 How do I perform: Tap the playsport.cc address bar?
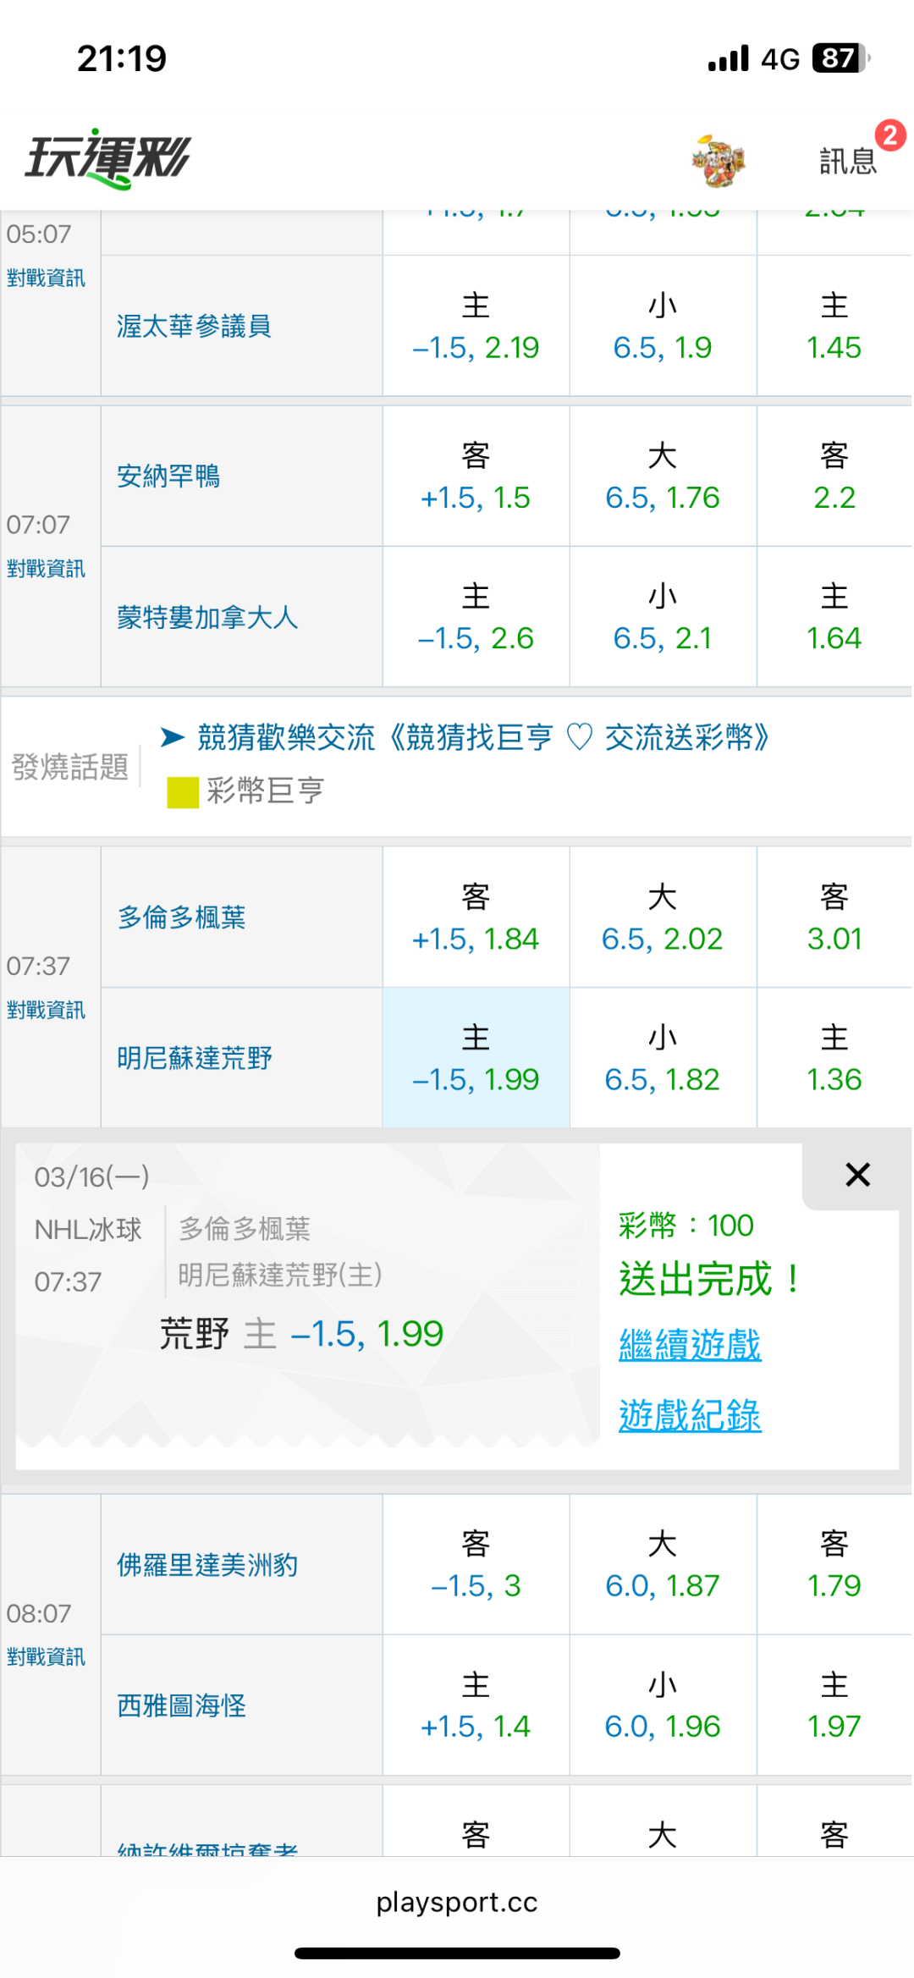(x=457, y=1902)
